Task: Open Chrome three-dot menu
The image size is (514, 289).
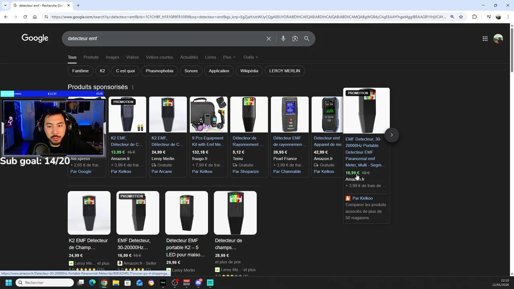Action: [x=508, y=17]
